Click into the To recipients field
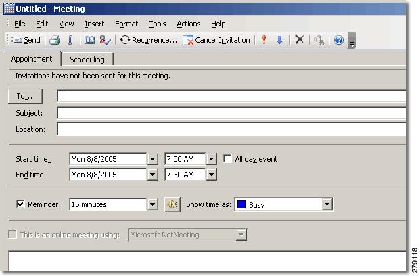 click(x=231, y=96)
